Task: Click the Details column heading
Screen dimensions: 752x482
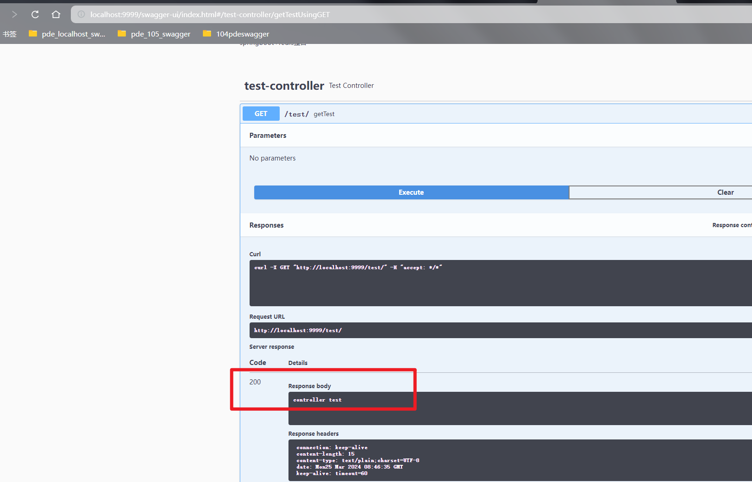Action: [298, 363]
